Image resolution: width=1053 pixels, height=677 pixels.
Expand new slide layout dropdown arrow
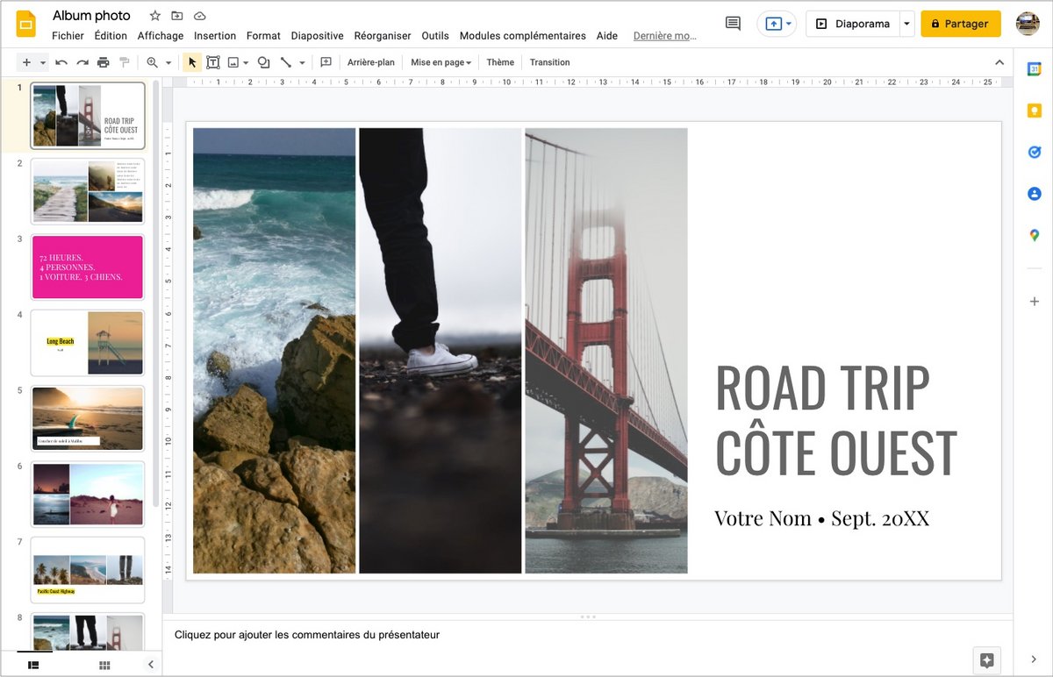(x=43, y=62)
